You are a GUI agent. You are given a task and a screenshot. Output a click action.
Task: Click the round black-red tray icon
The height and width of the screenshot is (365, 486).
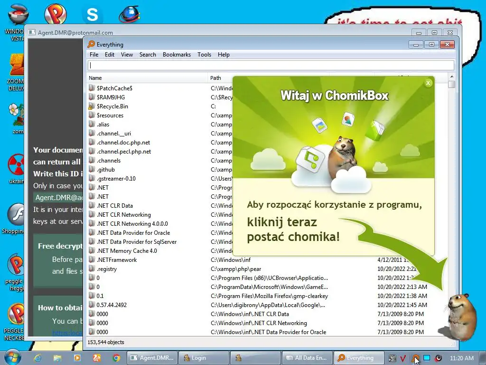pos(438,358)
